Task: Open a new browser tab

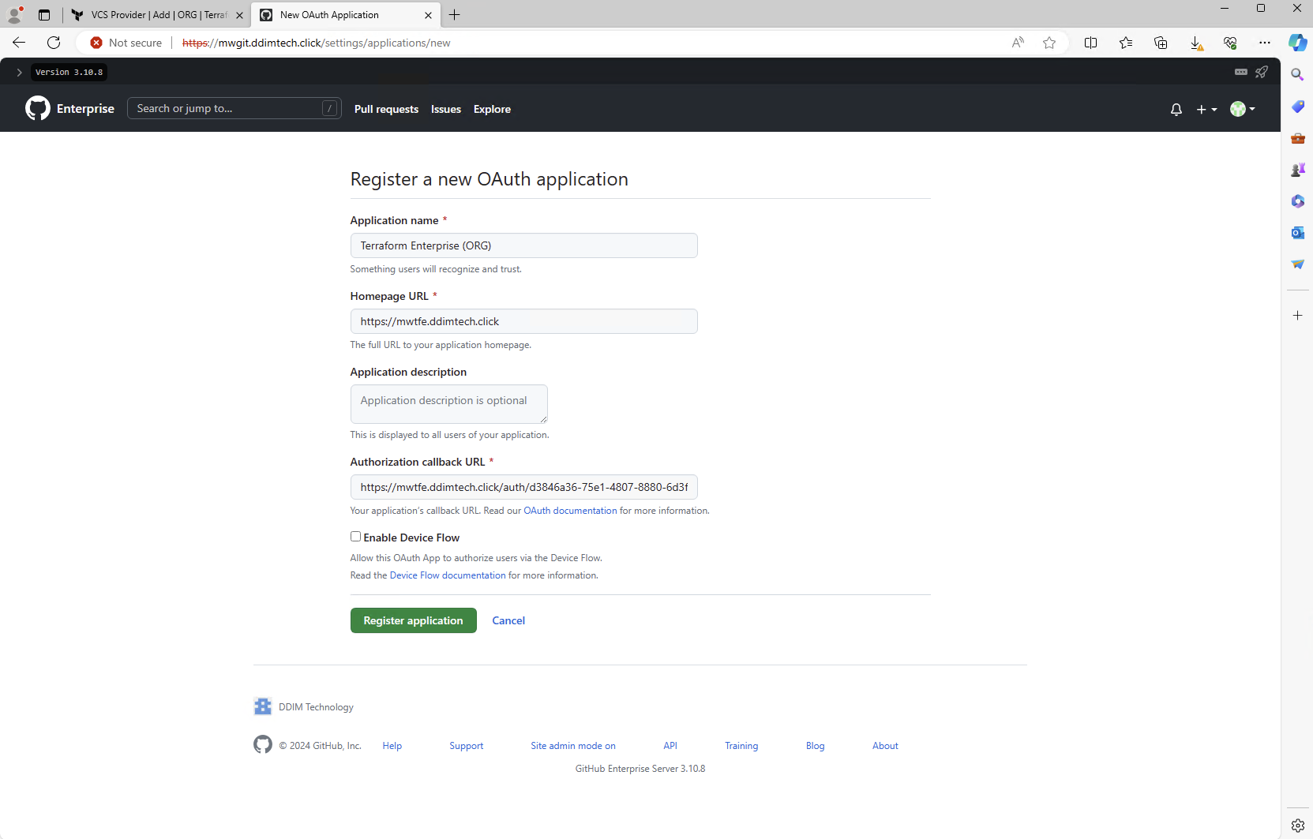Action: coord(455,15)
